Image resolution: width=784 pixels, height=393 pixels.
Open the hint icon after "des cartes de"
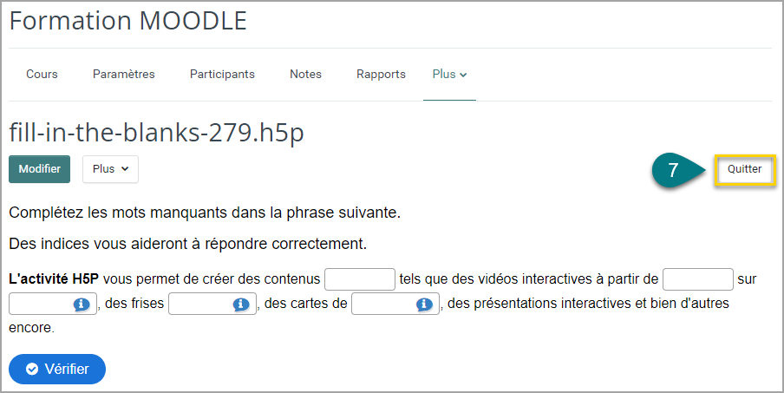pyautogui.click(x=424, y=304)
